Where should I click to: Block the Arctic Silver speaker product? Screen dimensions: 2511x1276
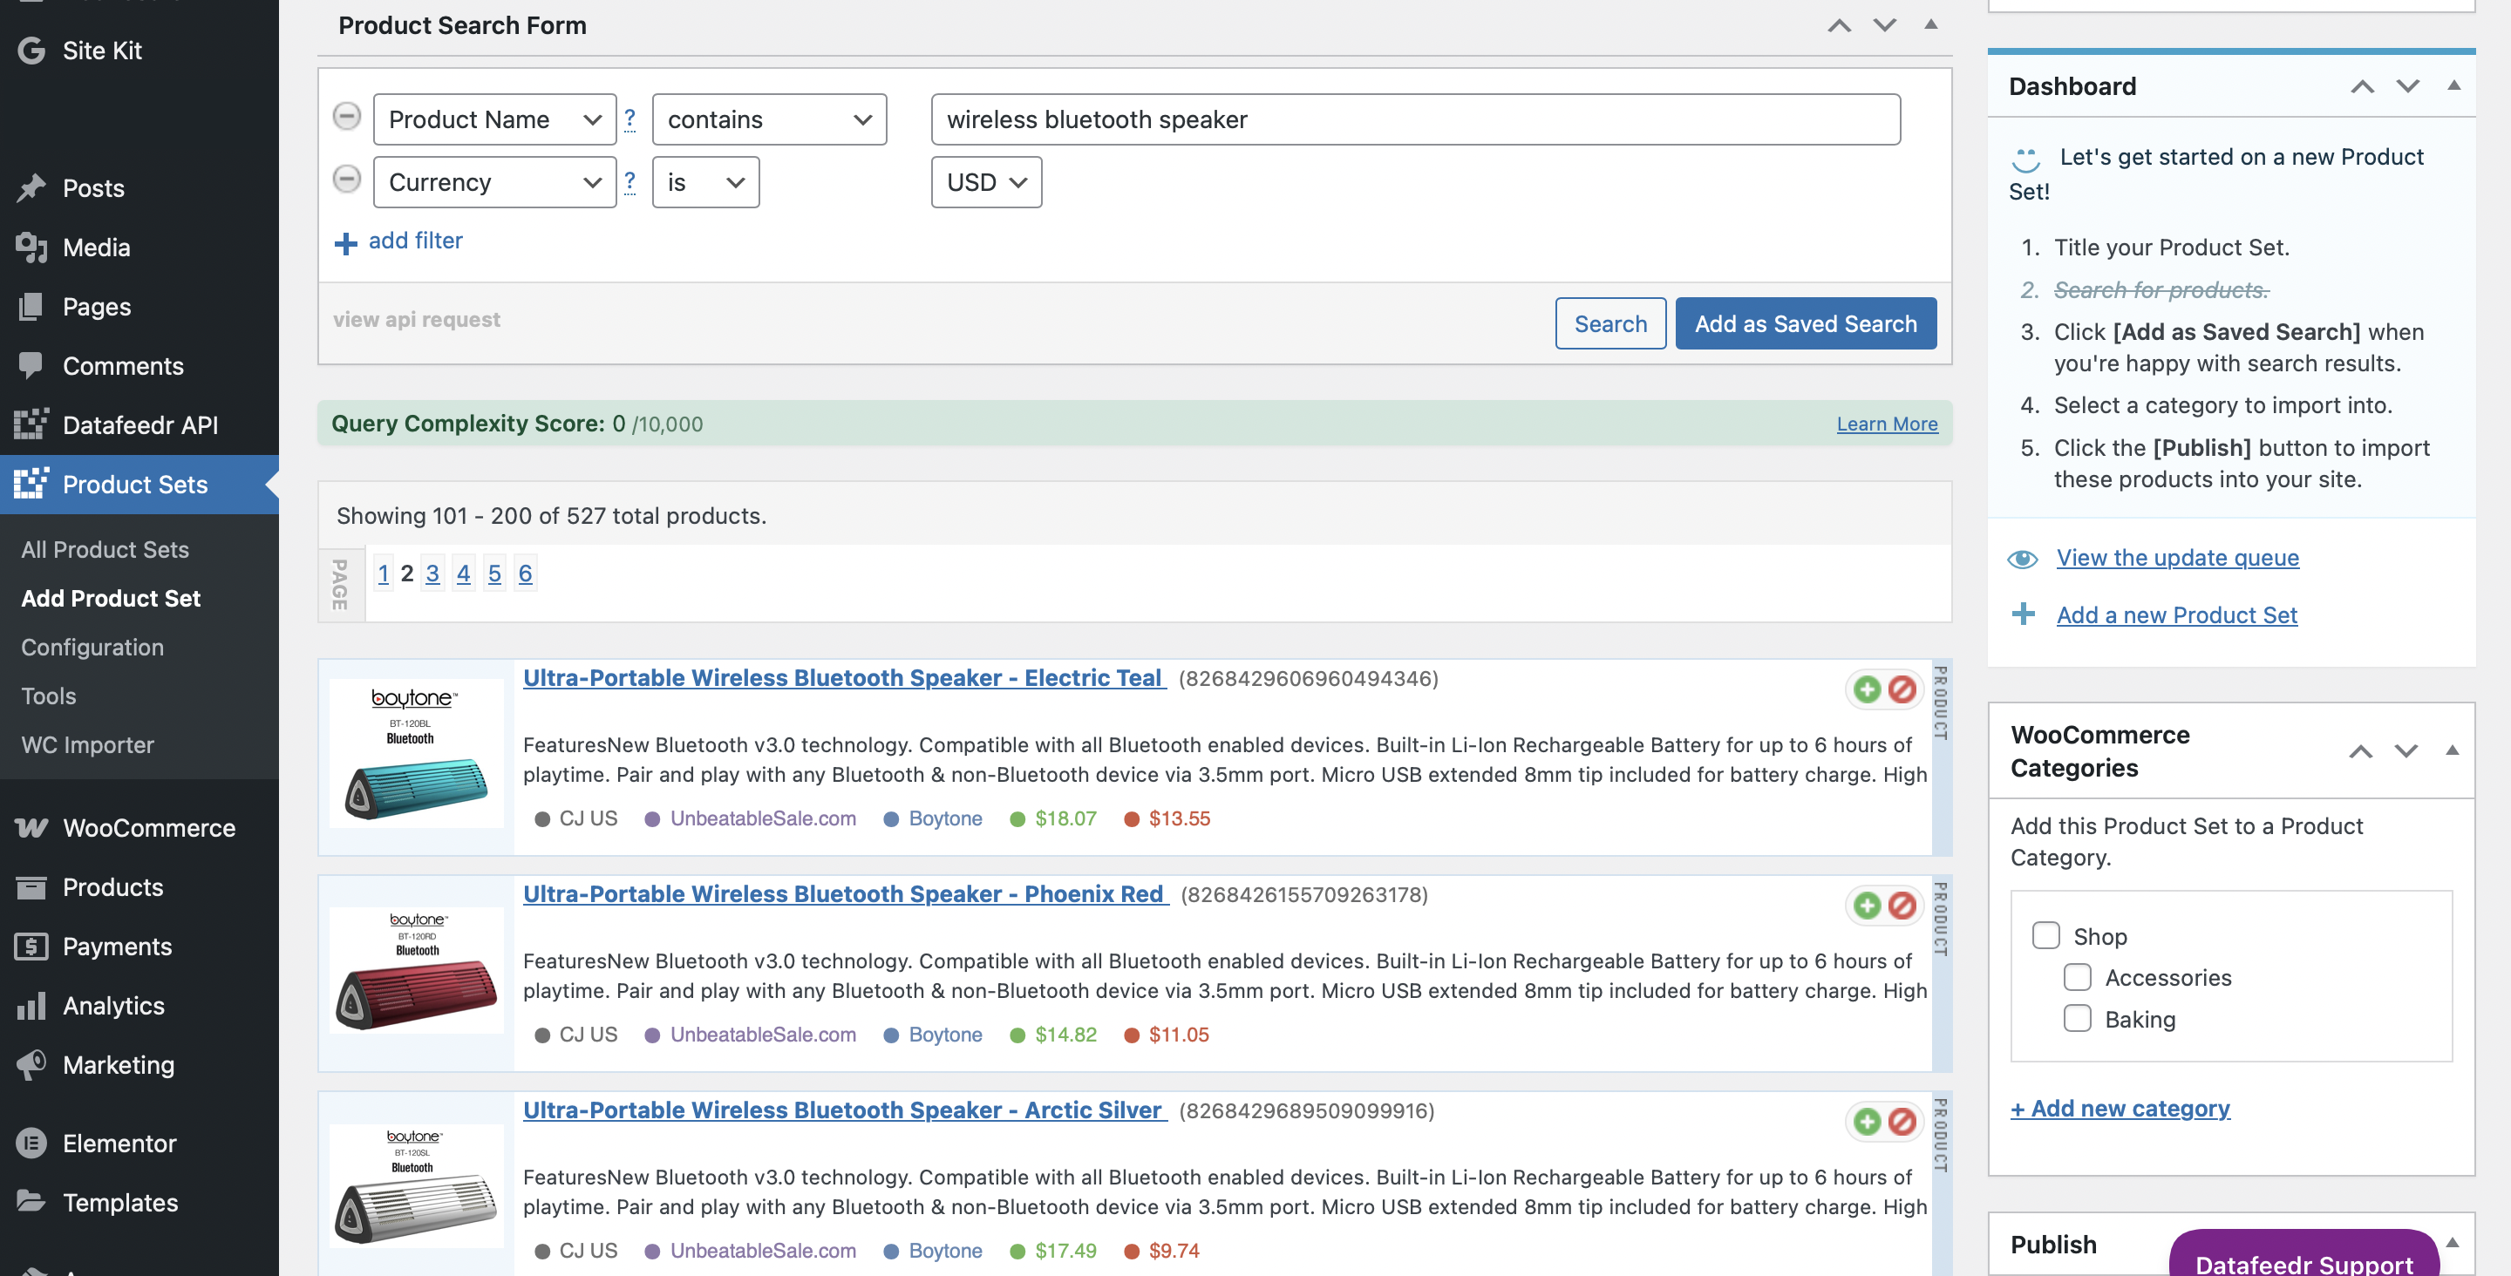[x=1902, y=1122]
